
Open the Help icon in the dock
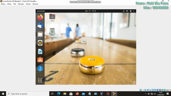pyautogui.click(x=40, y=69)
